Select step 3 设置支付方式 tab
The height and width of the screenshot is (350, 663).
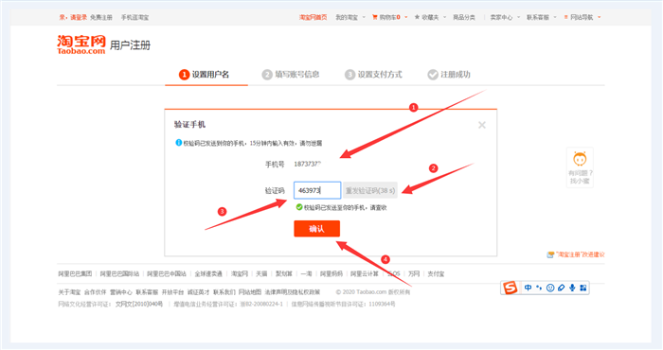click(373, 75)
